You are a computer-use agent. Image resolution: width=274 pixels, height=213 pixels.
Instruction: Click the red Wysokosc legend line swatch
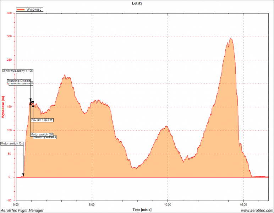click(x=21, y=10)
